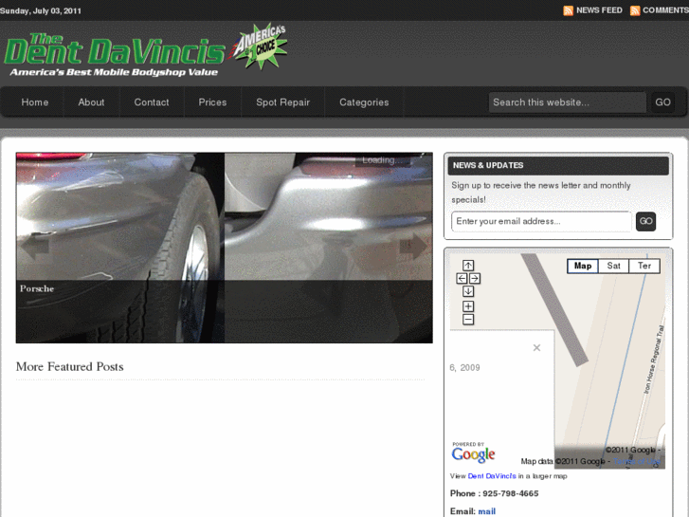689x517 pixels.
Task: Zoom in the map with plus
Action: click(x=468, y=306)
